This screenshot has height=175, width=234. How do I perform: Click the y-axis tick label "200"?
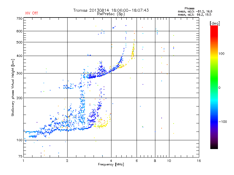[x=19, y=98]
